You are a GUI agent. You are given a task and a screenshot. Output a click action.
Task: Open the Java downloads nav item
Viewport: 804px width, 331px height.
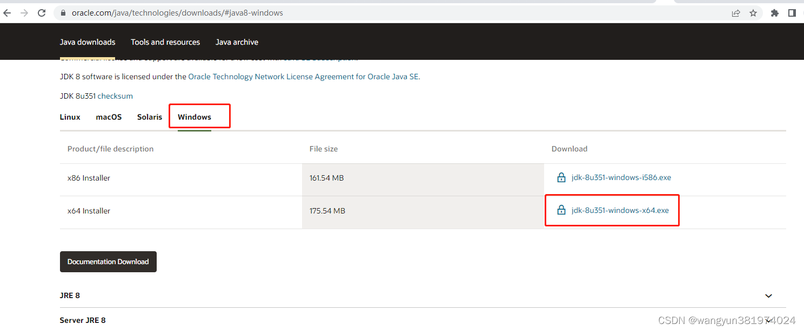click(88, 42)
